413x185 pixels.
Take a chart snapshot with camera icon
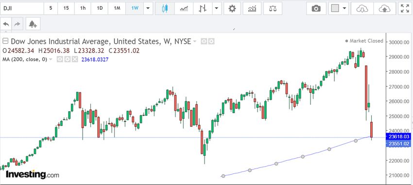[x=316, y=8]
